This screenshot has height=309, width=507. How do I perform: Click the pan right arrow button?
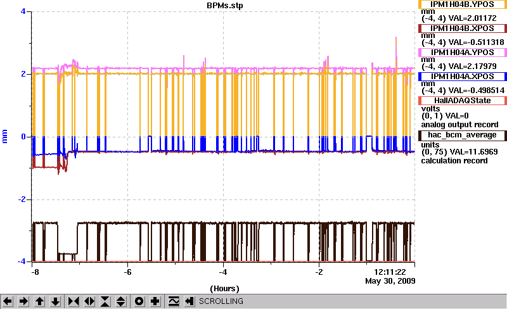[23, 301]
